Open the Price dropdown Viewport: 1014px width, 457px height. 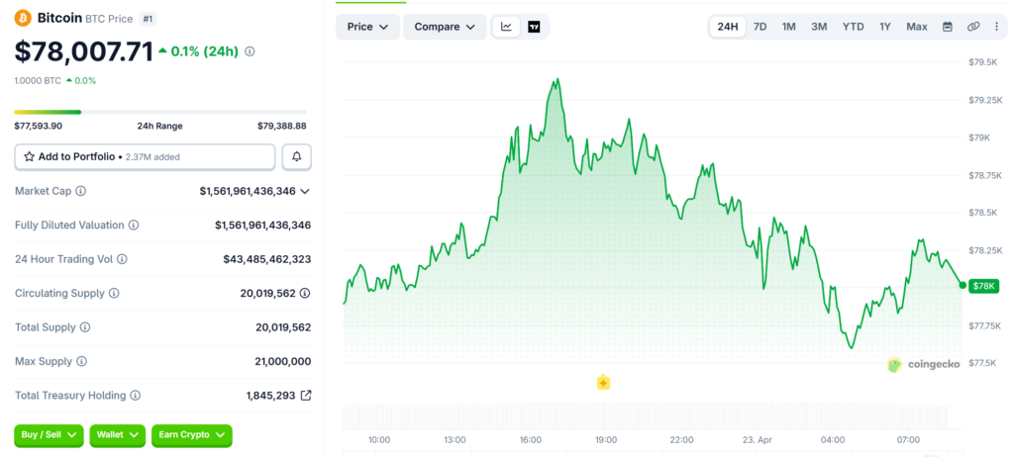click(x=367, y=27)
